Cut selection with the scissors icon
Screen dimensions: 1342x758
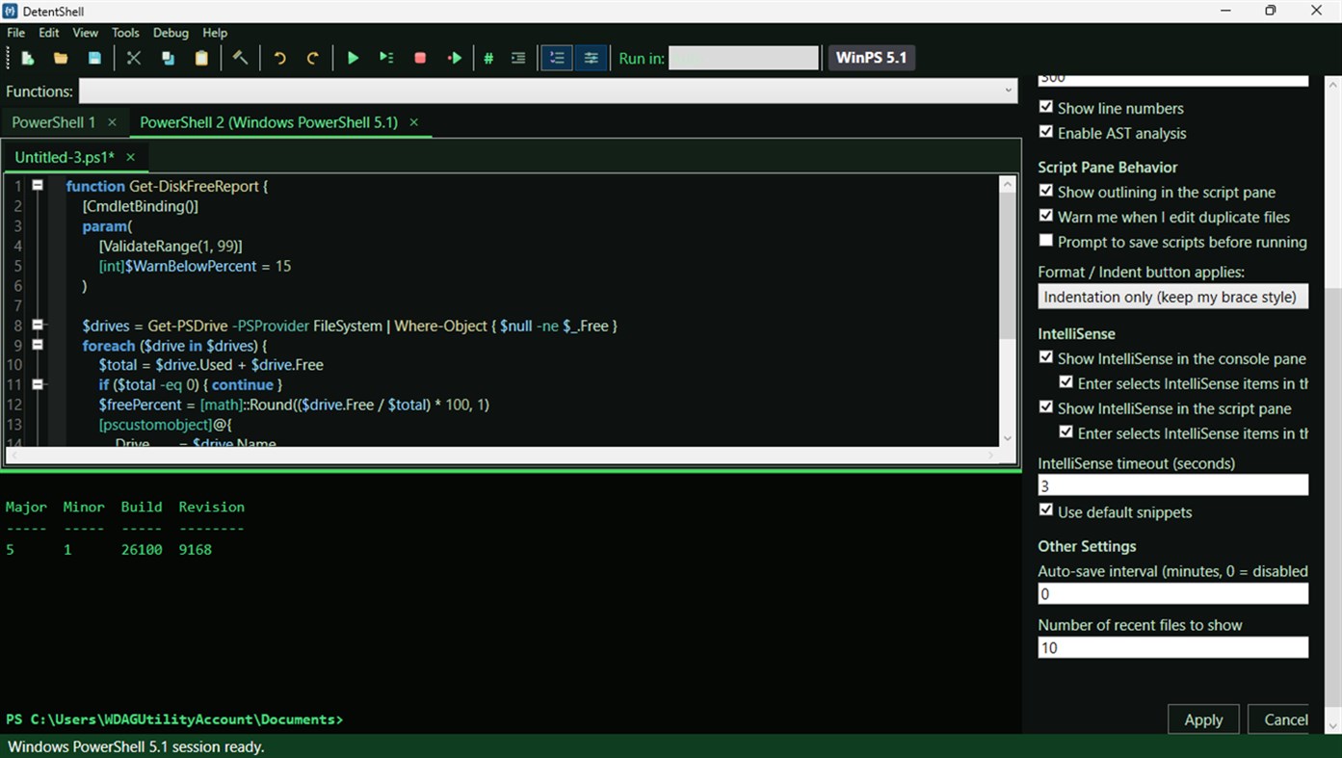coord(134,58)
